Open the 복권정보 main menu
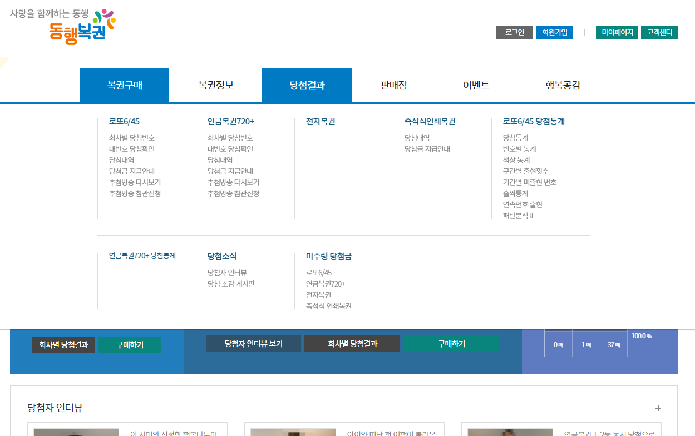 tap(216, 86)
